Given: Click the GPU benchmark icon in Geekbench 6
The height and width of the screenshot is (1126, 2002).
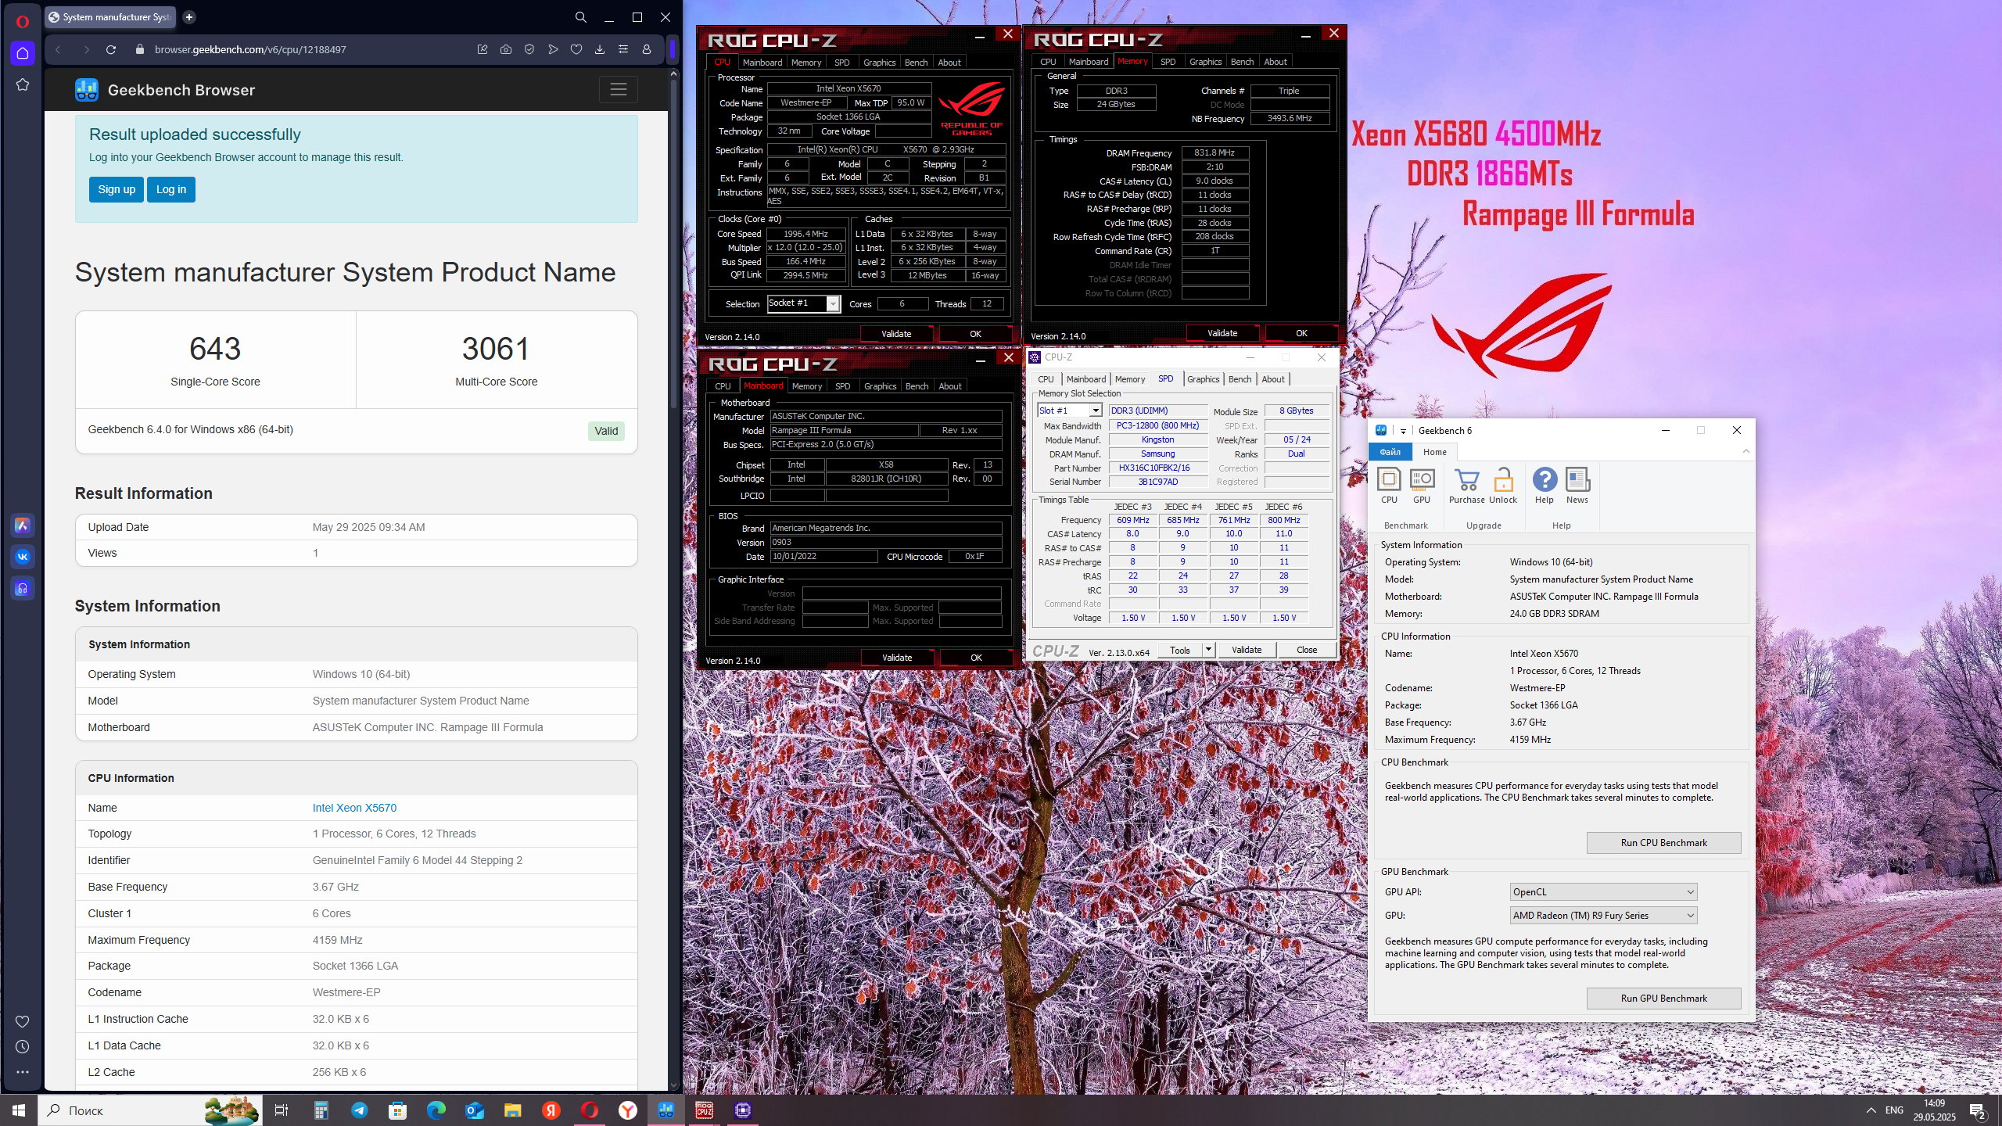Looking at the screenshot, I should [x=1422, y=486].
